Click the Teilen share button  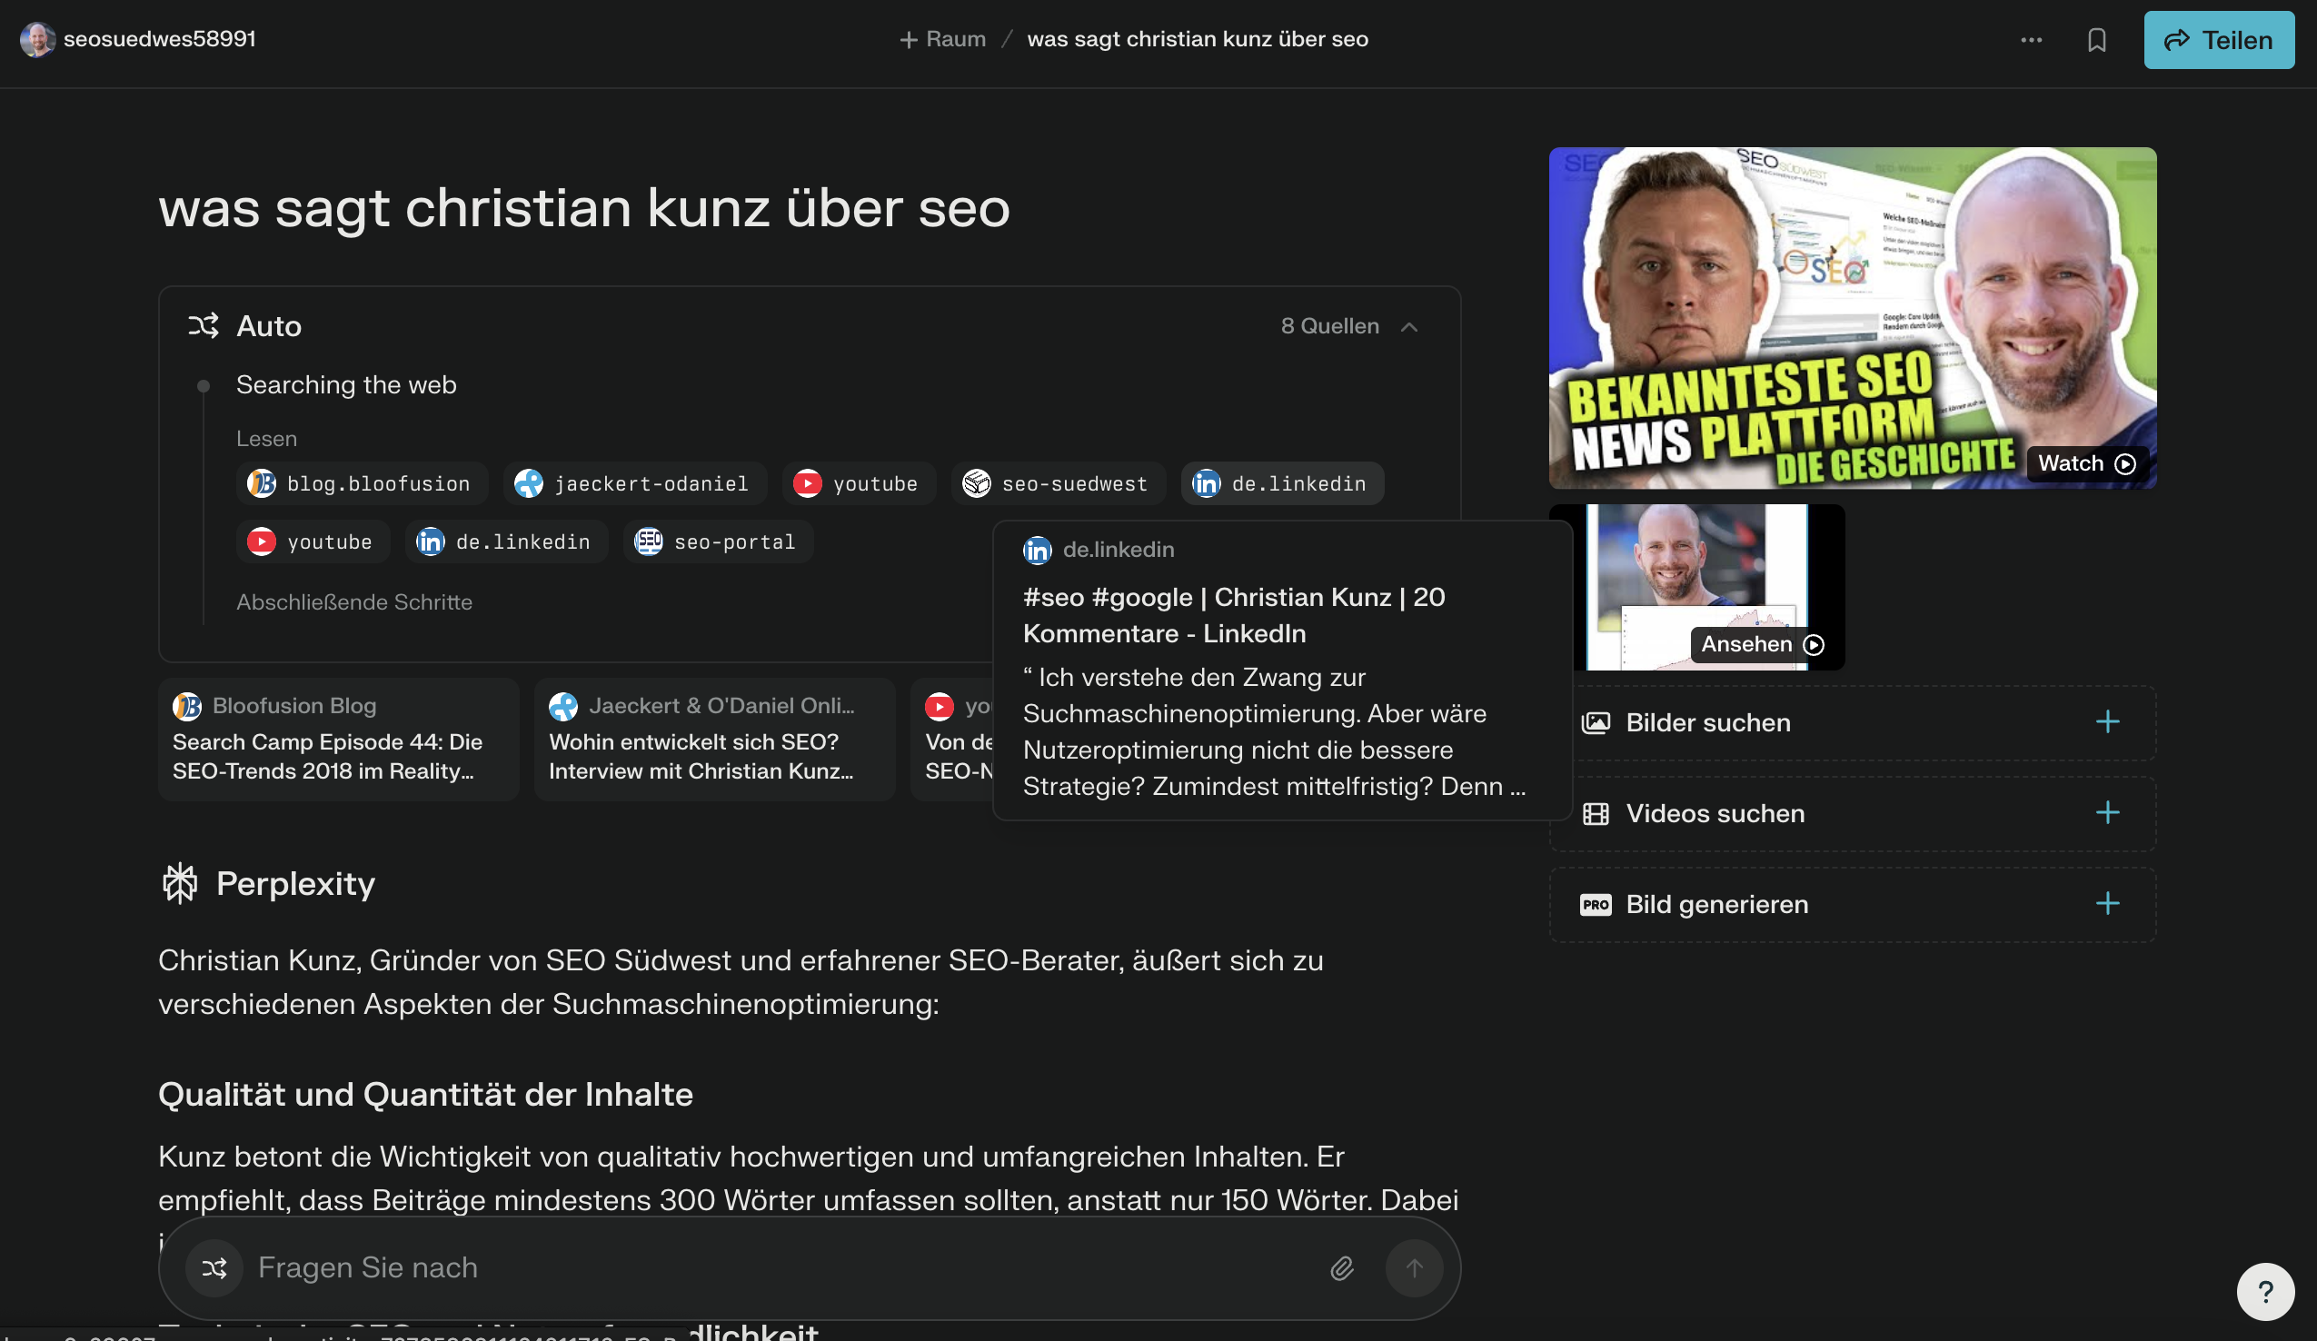point(2218,40)
